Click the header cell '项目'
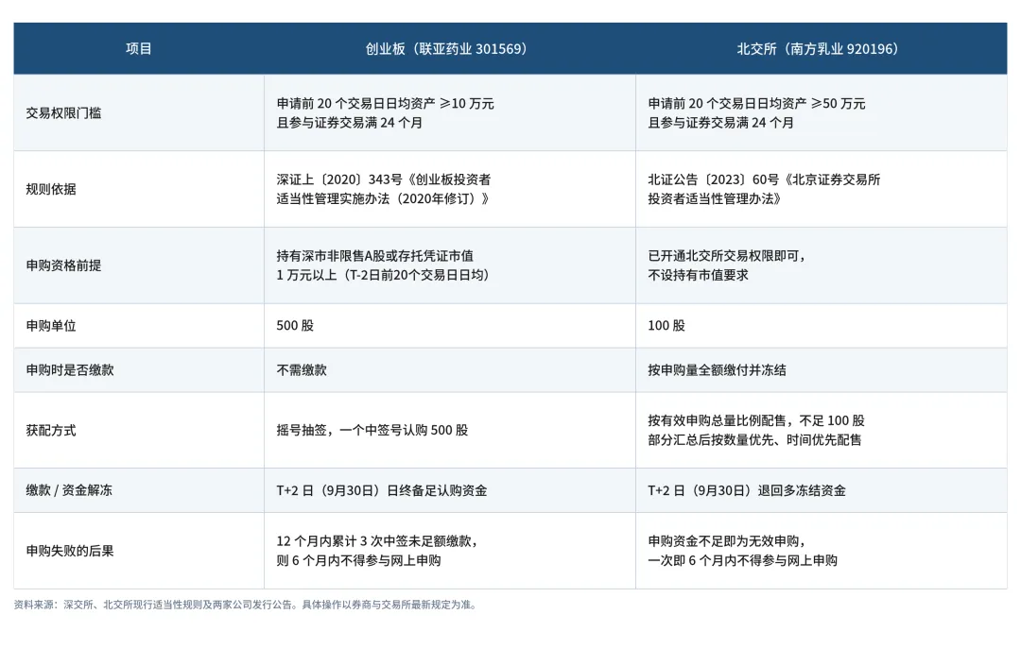 tap(139, 49)
